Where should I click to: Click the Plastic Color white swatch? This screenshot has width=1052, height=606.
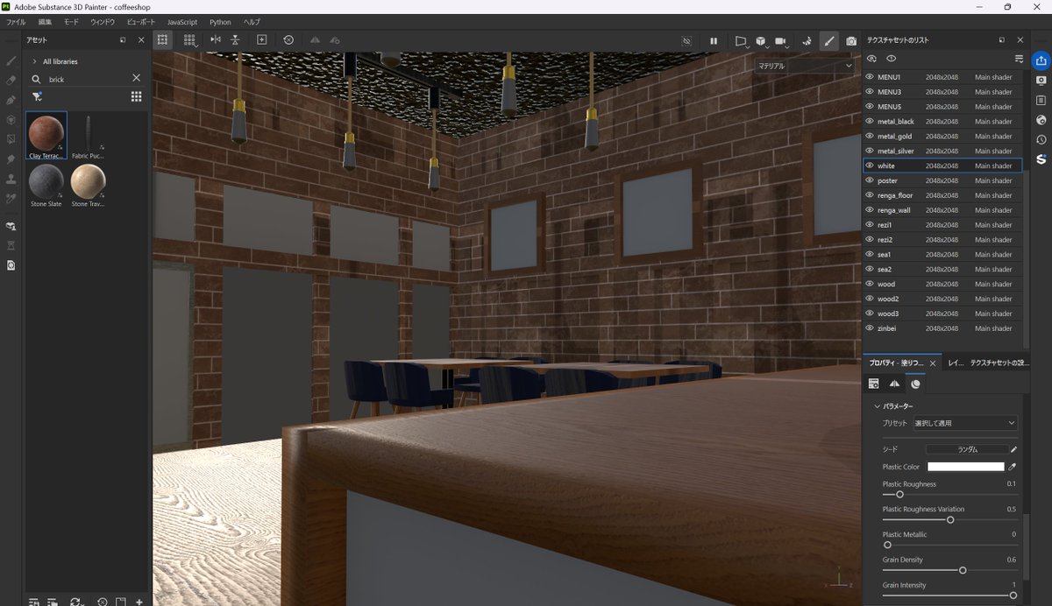[965, 467]
